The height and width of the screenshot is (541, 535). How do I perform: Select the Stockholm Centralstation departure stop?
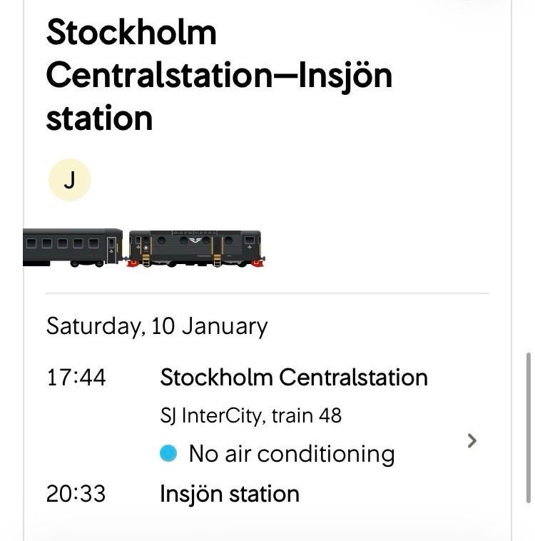pyautogui.click(x=293, y=377)
